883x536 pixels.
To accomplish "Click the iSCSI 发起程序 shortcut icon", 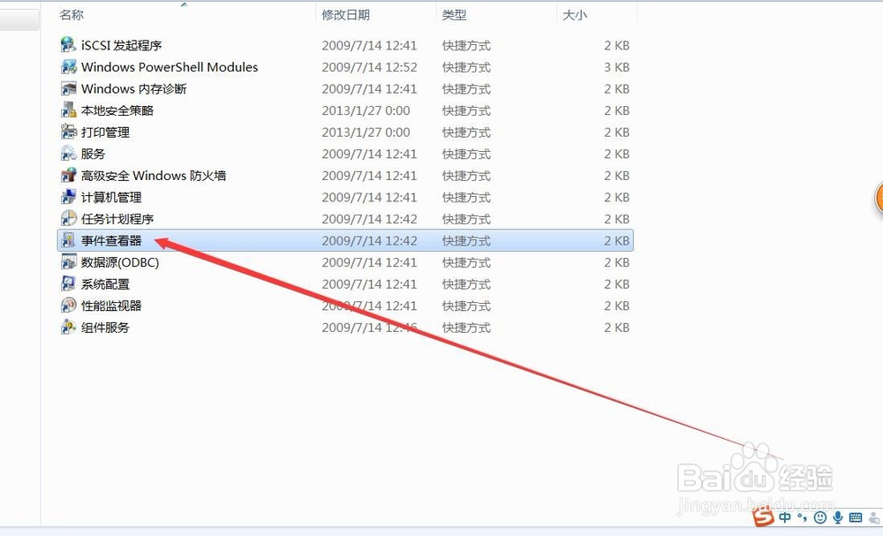I will coord(68,45).
